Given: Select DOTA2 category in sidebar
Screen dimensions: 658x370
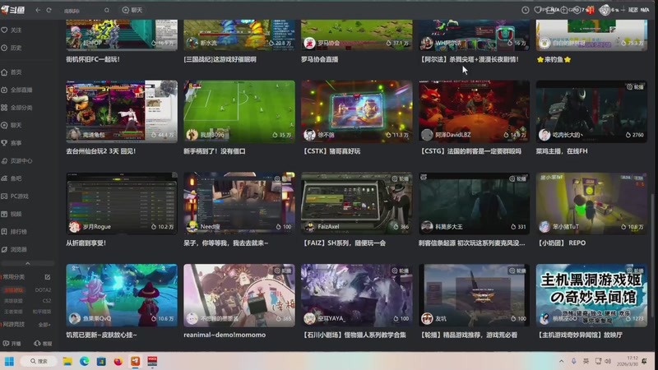Looking at the screenshot, I should [43, 290].
